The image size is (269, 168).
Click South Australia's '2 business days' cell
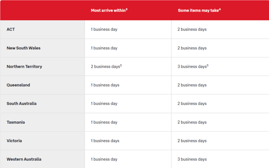click(220, 104)
